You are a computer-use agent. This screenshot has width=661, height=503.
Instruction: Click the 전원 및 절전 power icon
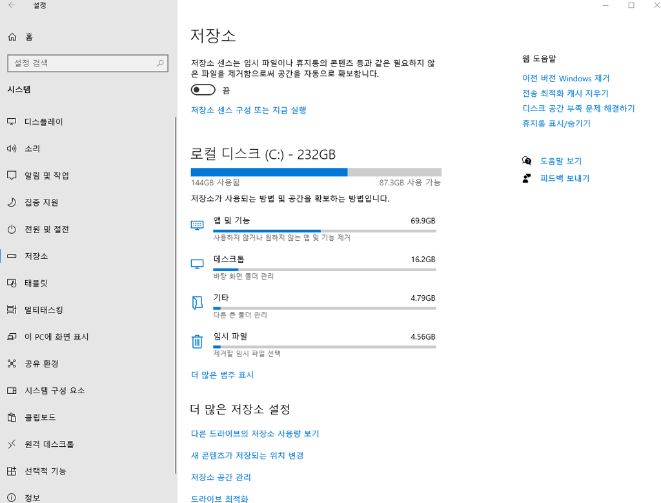12,229
